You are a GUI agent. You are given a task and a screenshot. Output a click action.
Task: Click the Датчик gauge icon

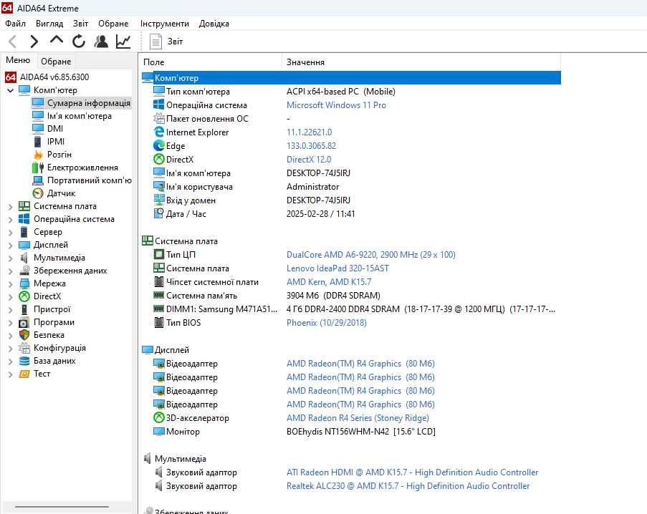click(x=37, y=193)
